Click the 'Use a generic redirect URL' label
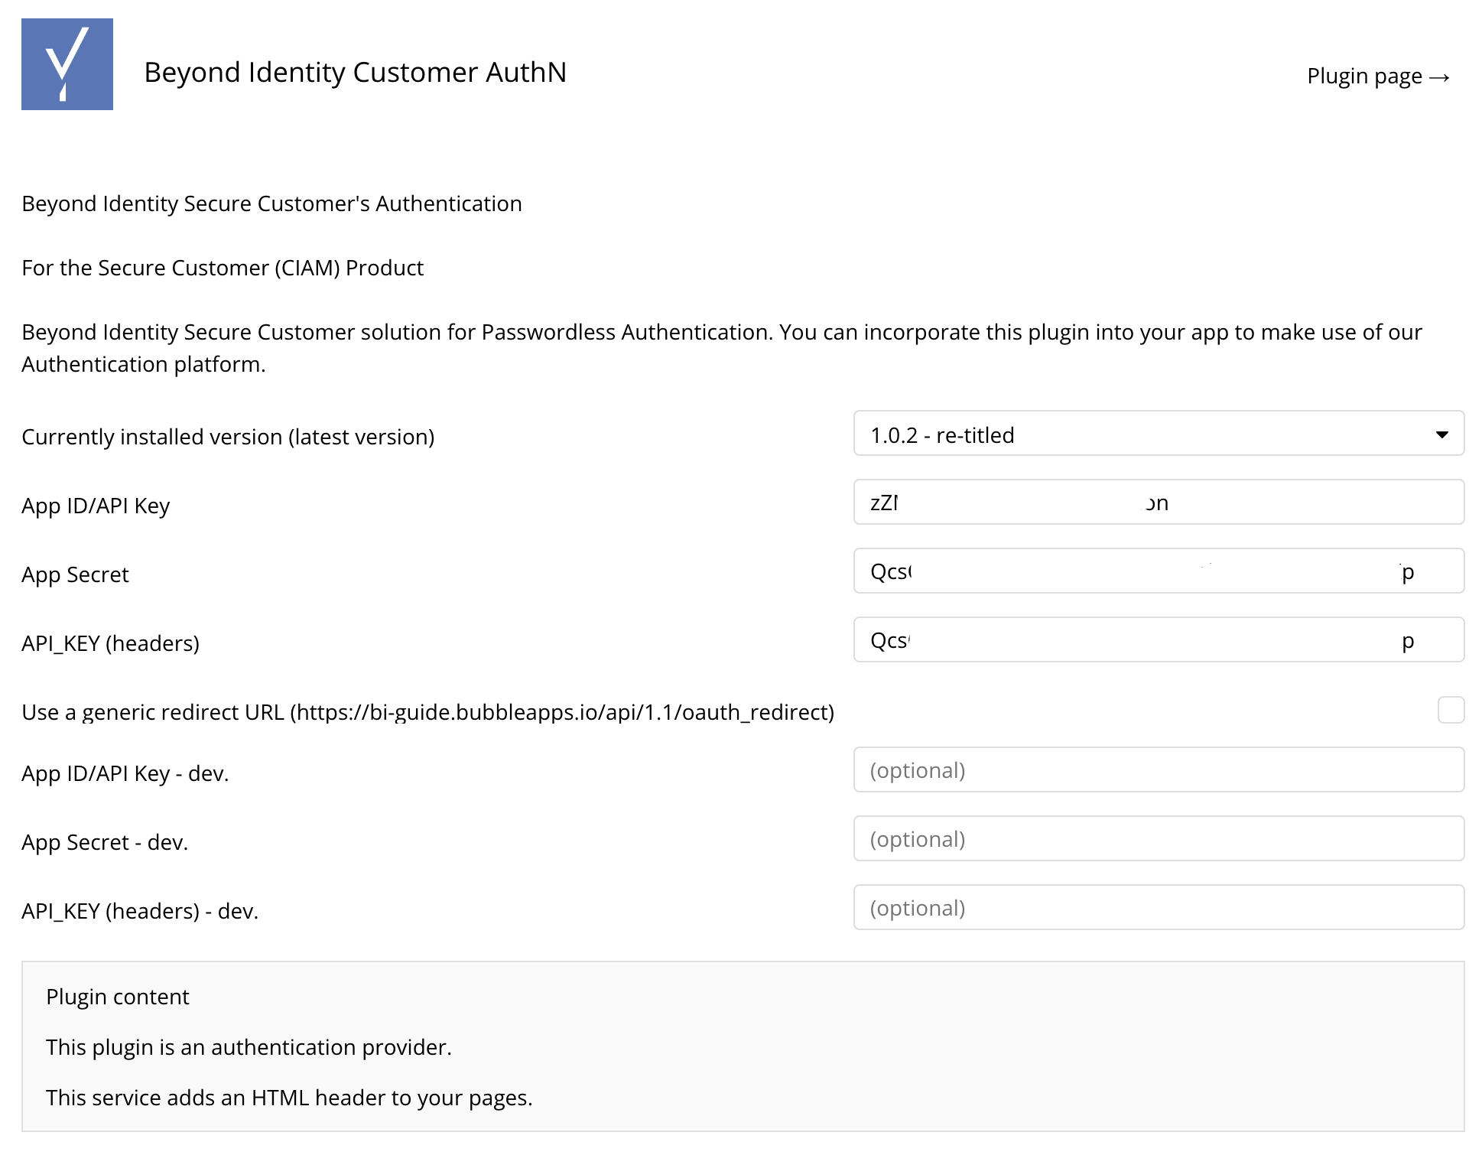This screenshot has width=1482, height=1155. click(x=428, y=712)
